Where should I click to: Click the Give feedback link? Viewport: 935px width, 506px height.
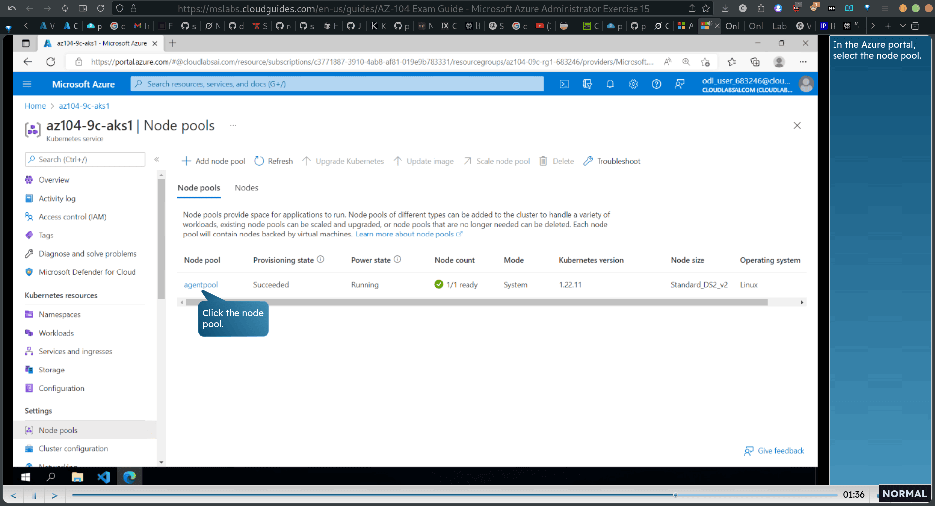coord(774,451)
